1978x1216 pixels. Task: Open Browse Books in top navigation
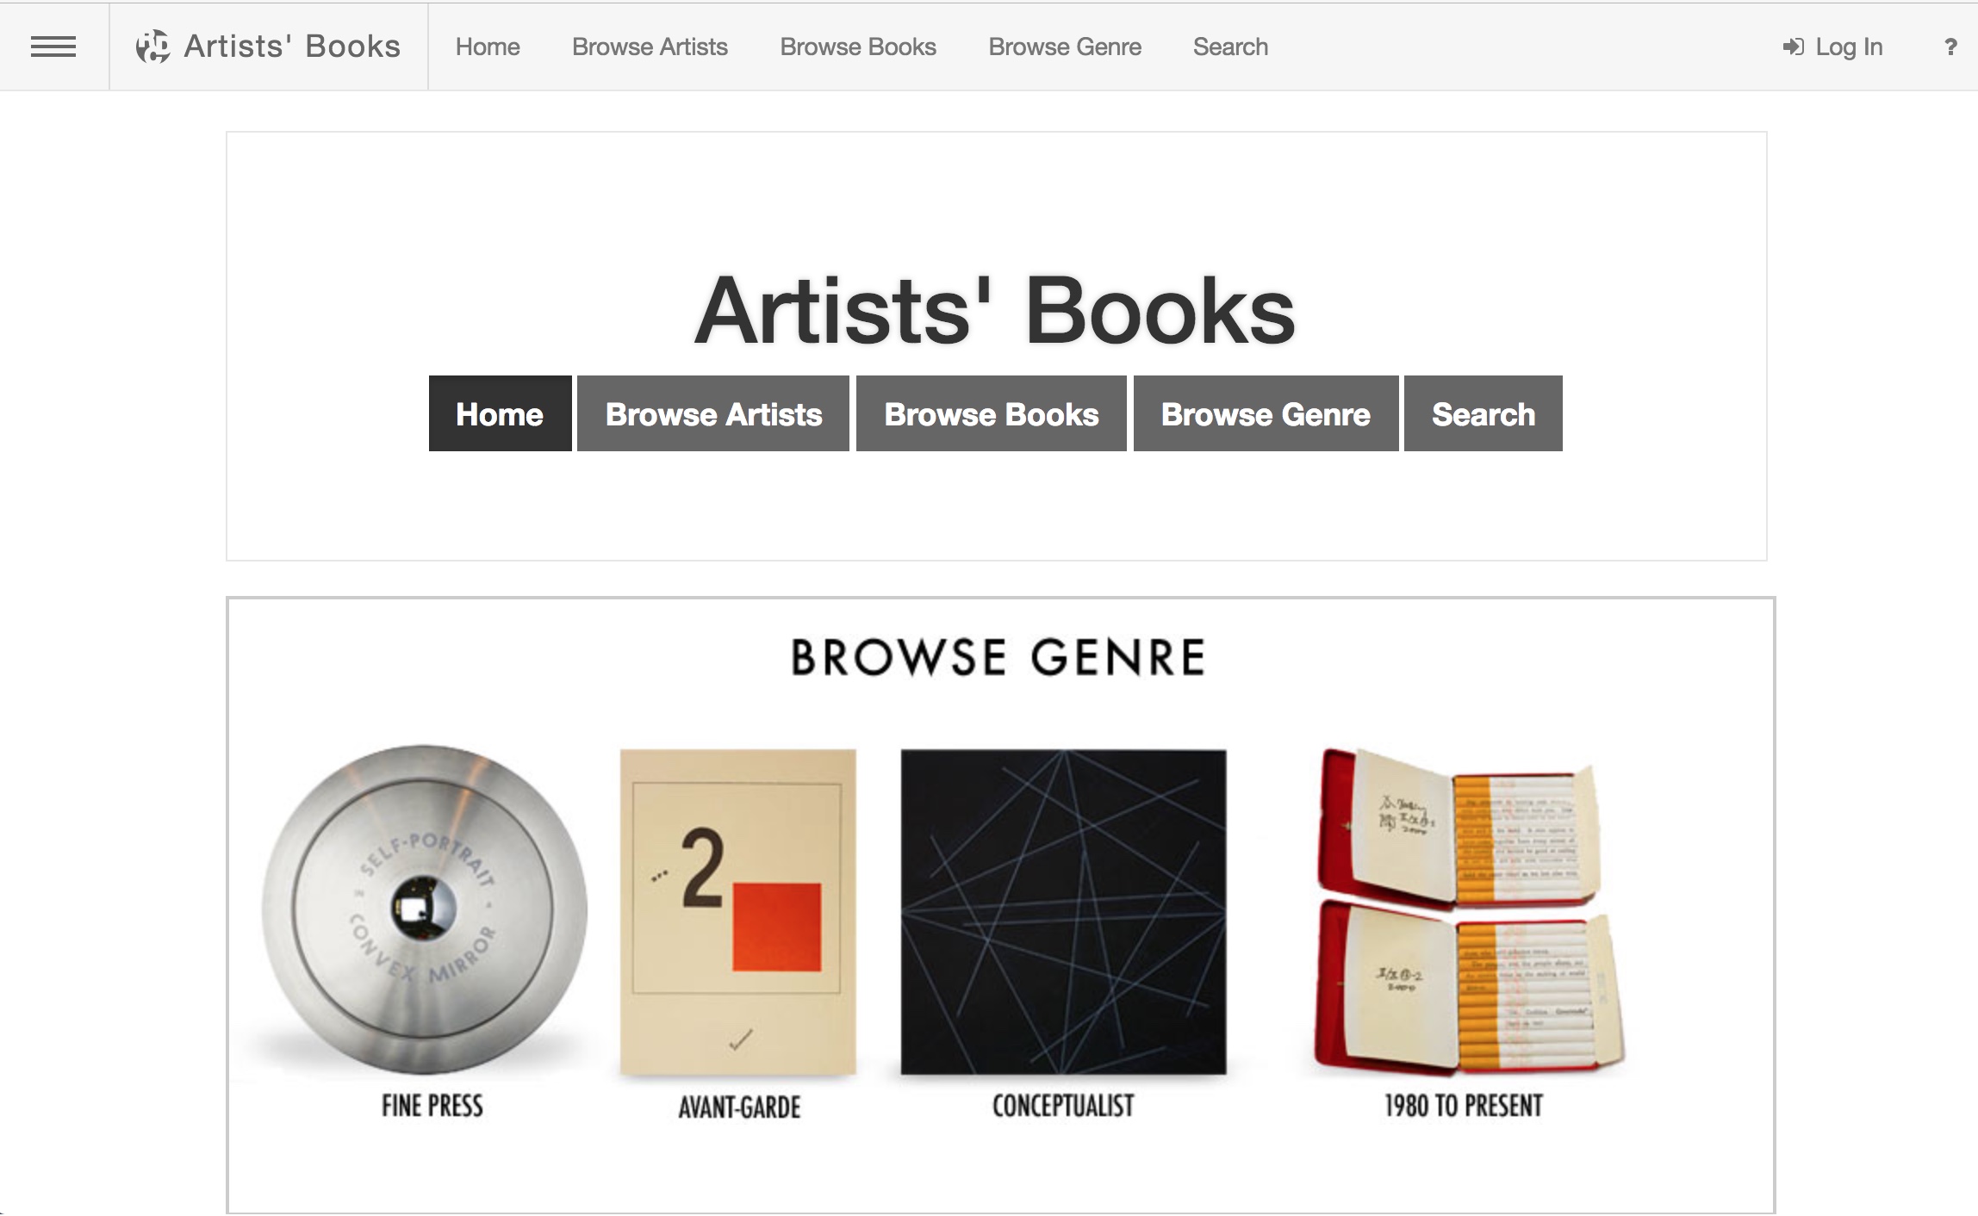(857, 47)
